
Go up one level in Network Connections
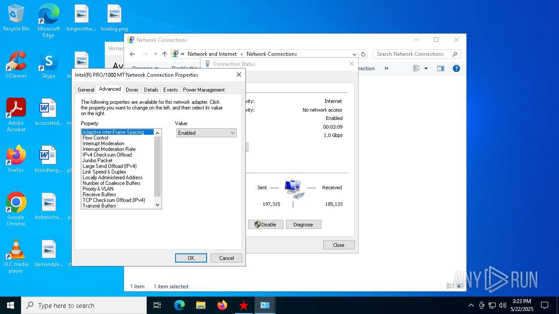click(164, 54)
